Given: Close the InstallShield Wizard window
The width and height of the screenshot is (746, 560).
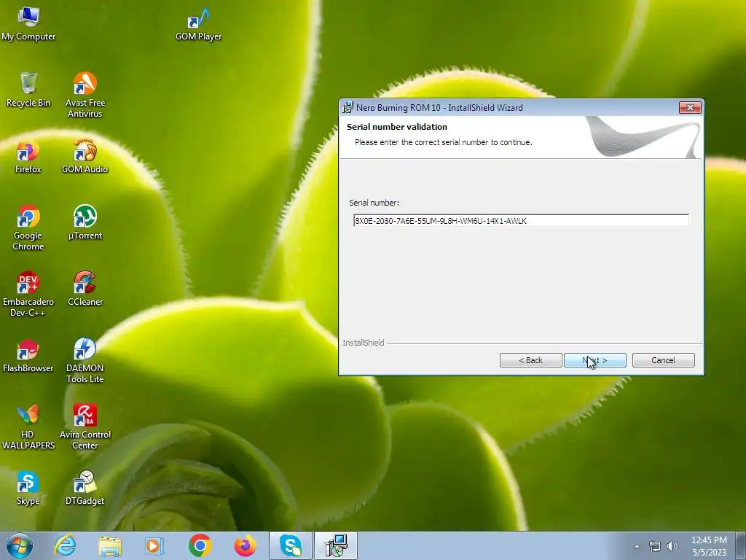Looking at the screenshot, I should [x=690, y=108].
